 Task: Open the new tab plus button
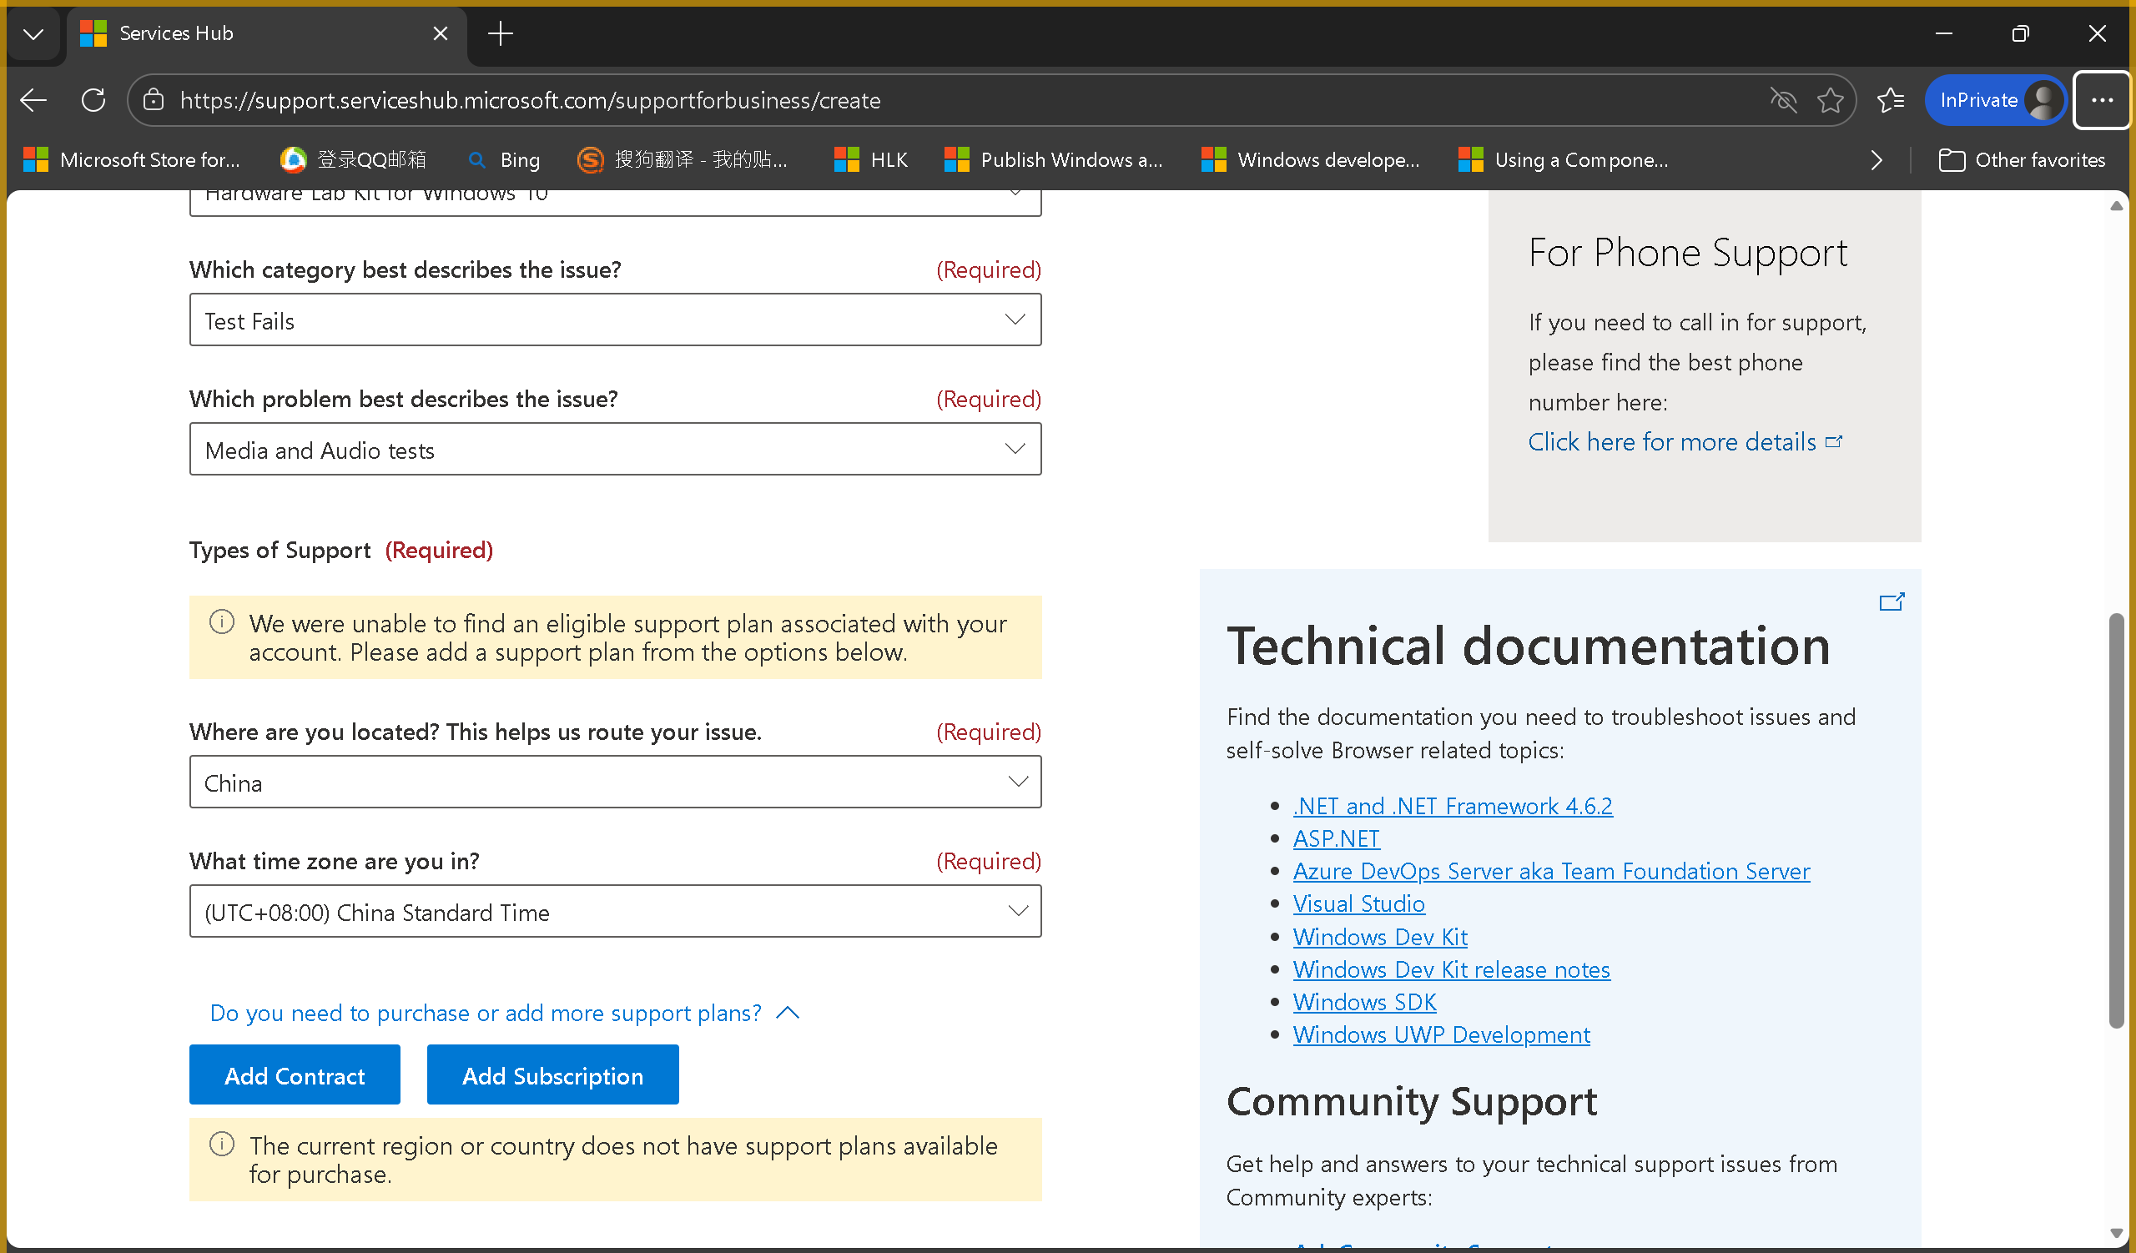tap(500, 34)
